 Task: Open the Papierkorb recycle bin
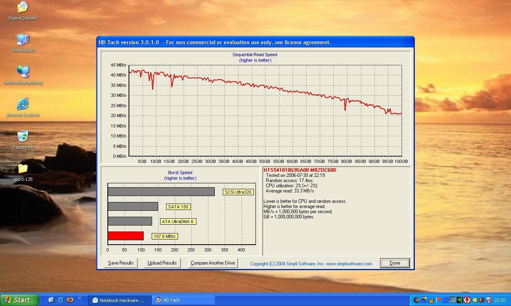23,140
